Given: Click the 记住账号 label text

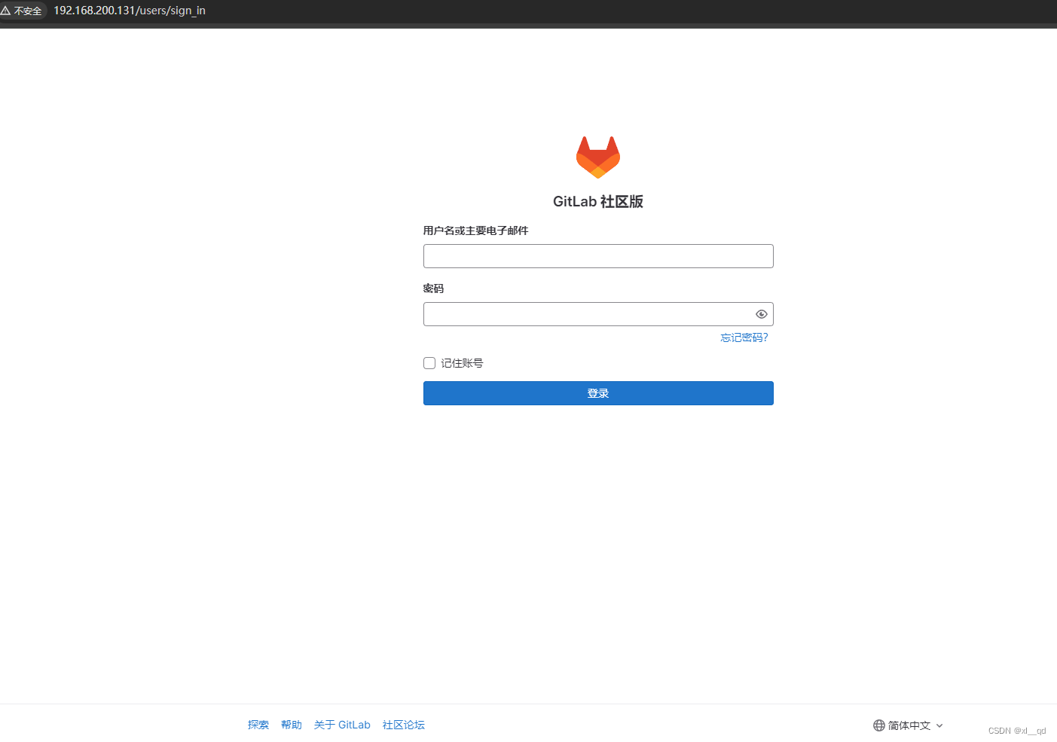Looking at the screenshot, I should coord(462,363).
